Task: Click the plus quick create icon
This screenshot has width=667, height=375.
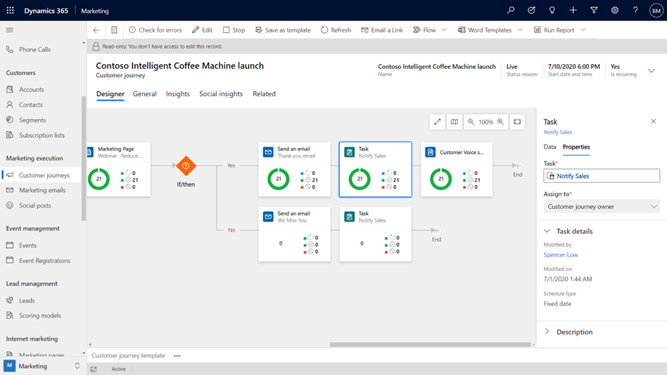Action: pyautogui.click(x=573, y=11)
